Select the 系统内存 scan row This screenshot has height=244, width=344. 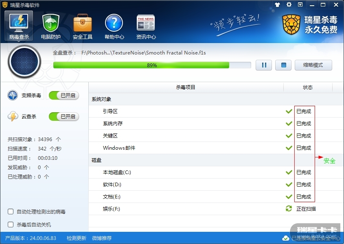(216, 124)
